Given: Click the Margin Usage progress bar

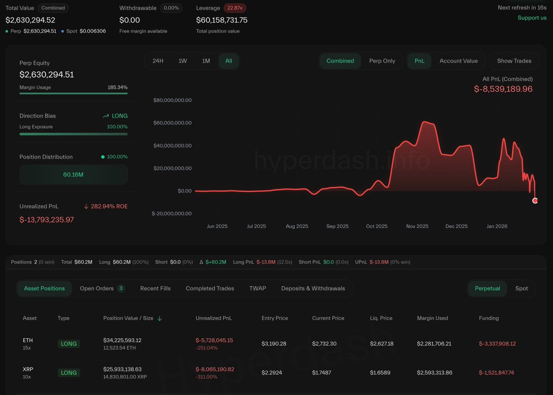Looking at the screenshot, I should (x=73, y=94).
